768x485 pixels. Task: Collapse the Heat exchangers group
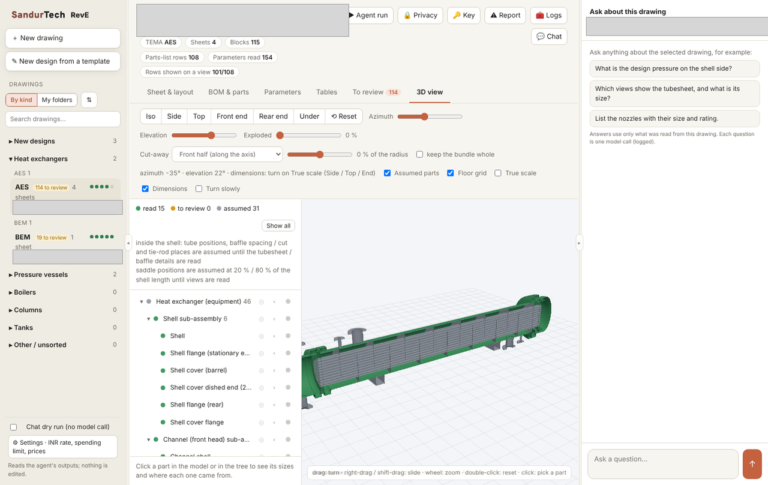[62, 159]
